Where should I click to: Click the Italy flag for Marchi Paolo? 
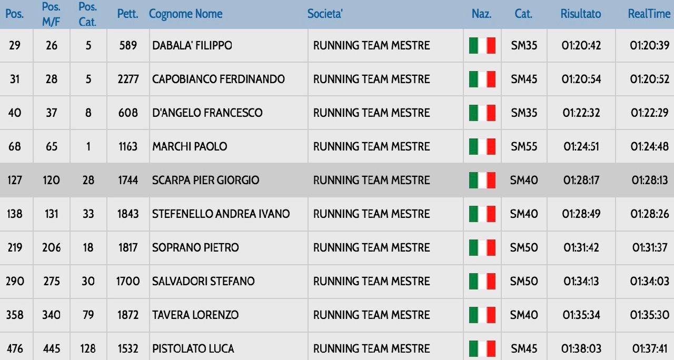click(x=482, y=147)
